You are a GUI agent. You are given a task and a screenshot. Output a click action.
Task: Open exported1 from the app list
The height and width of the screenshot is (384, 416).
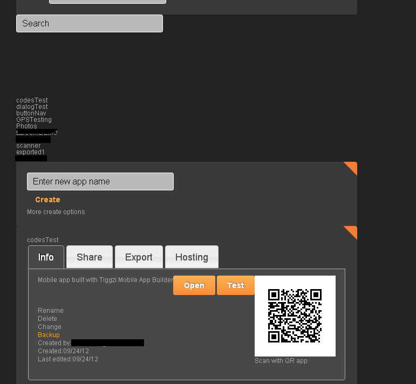(x=30, y=152)
